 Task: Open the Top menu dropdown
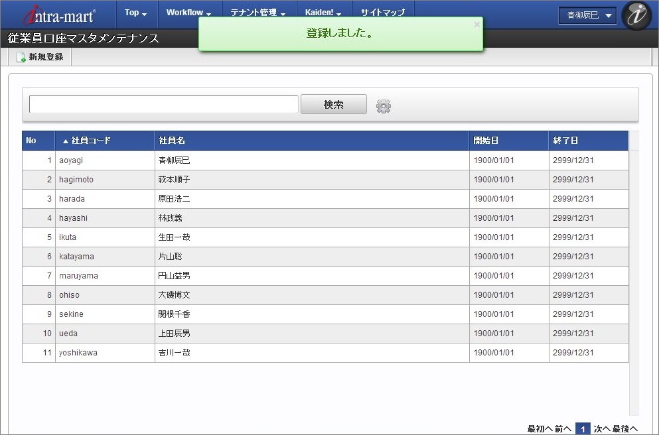click(x=136, y=13)
